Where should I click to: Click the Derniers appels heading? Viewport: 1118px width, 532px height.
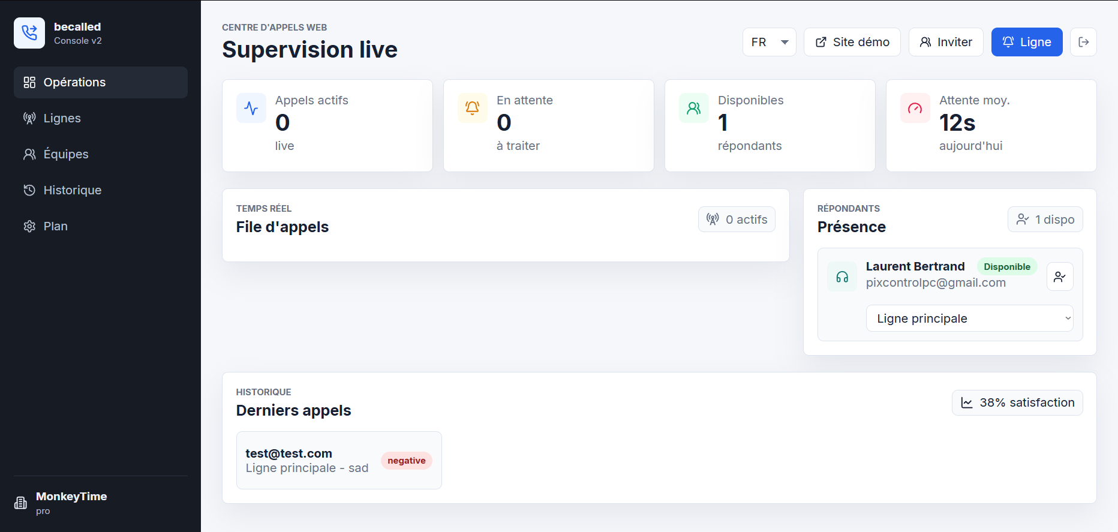pos(293,410)
